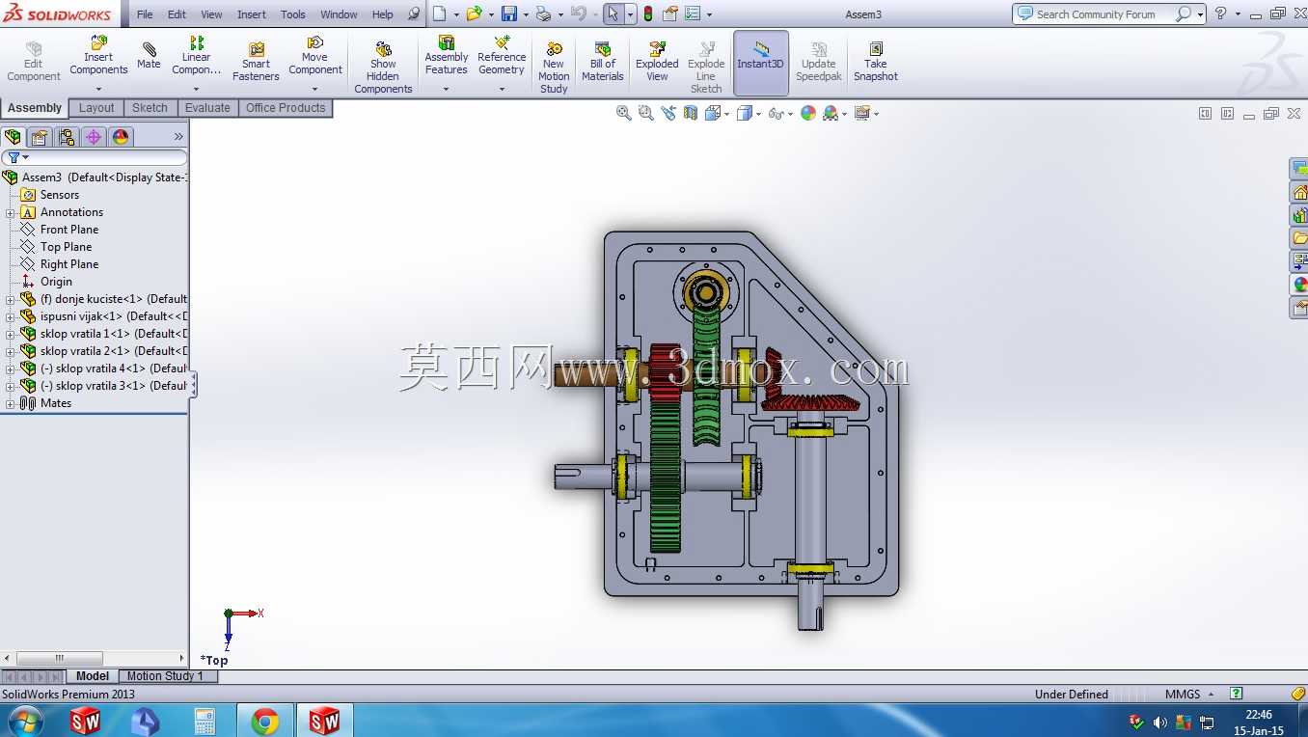1308x737 pixels.
Task: Click the Linear Component Pattern tool
Action: (x=196, y=56)
